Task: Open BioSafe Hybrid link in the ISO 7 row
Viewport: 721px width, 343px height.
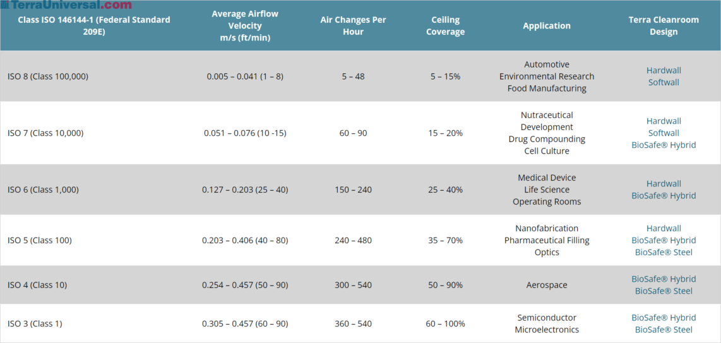Action: 664,145
